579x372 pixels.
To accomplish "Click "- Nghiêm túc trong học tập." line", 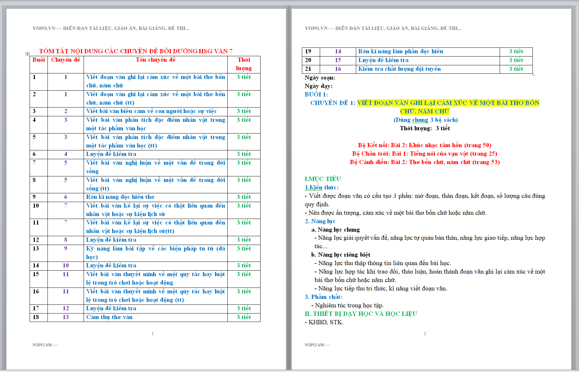I will pos(347,305).
